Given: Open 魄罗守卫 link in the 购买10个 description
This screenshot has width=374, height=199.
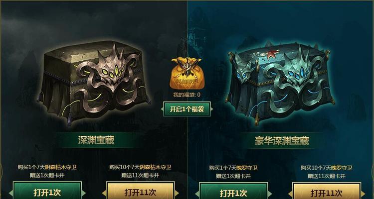Looking at the screenshot, I should (341, 168).
